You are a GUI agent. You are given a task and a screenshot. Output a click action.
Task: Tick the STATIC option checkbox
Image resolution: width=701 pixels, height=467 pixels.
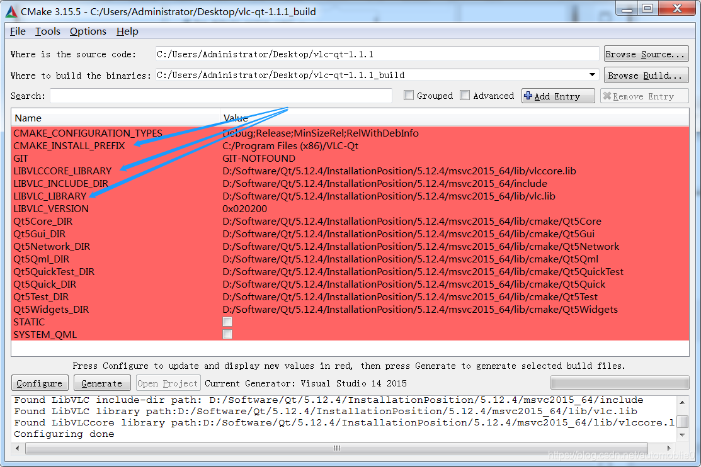point(227,322)
